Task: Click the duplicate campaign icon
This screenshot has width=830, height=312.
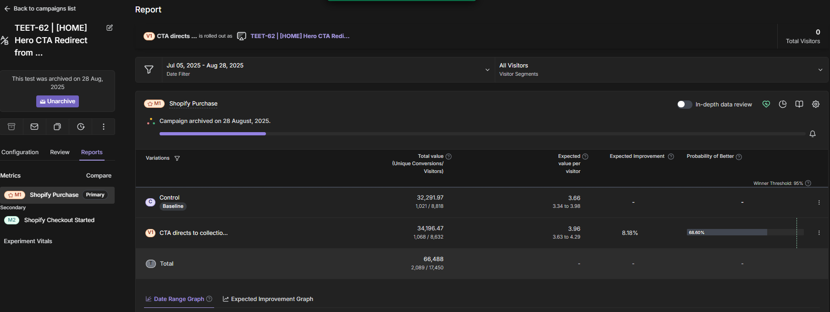Action: [57, 127]
